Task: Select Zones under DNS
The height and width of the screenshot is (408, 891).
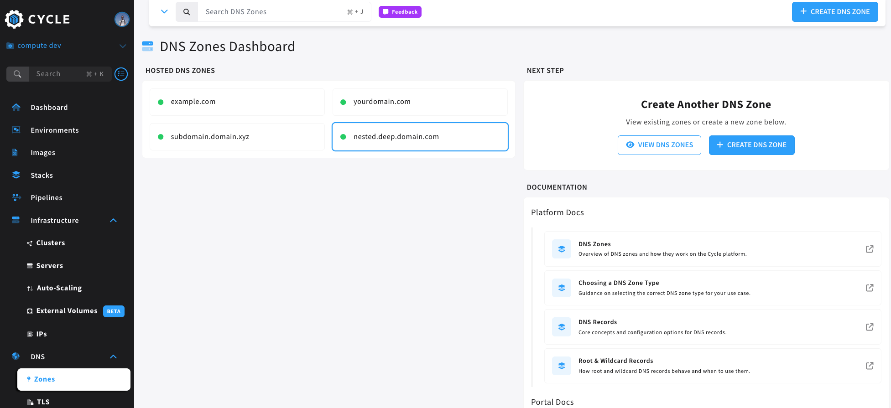Action: tap(74, 379)
